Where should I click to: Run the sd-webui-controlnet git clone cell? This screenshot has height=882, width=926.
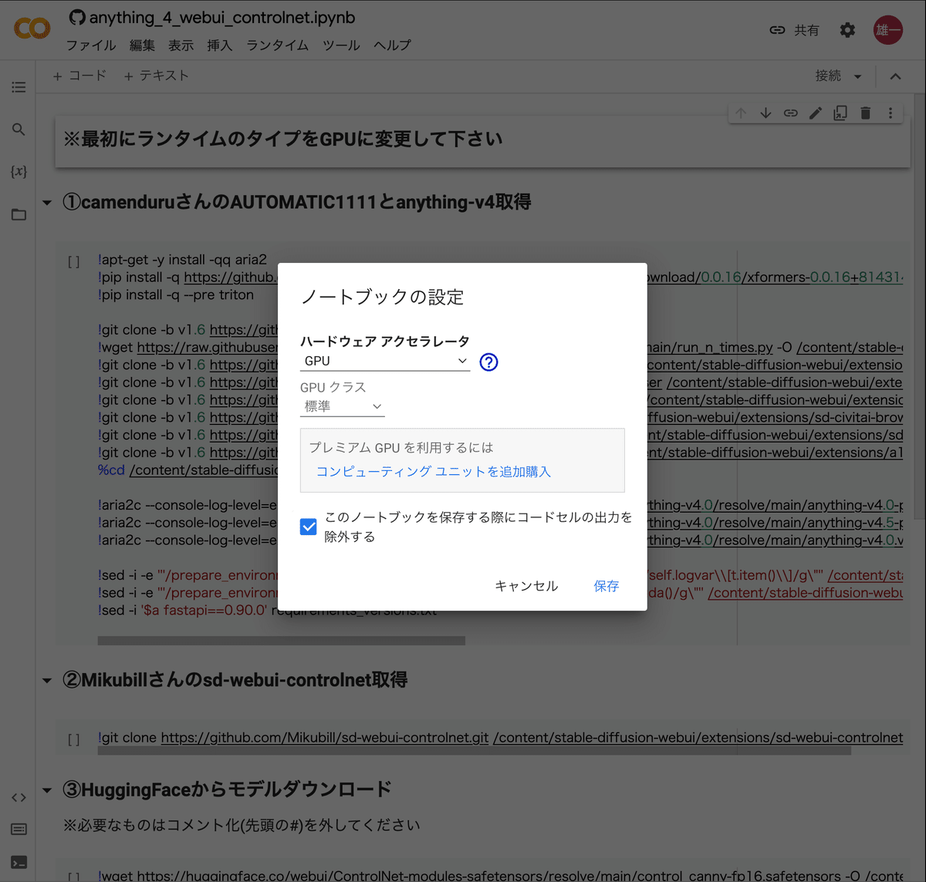74,740
